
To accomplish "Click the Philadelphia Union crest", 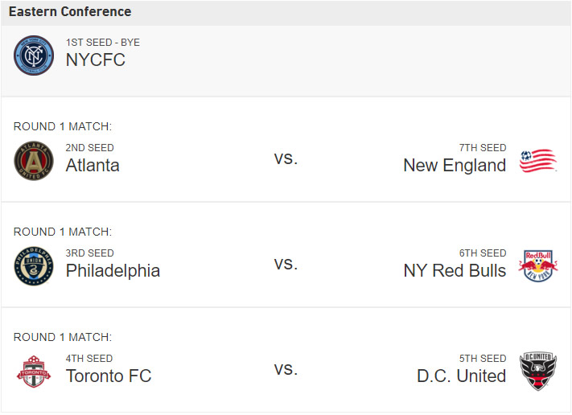I will tap(34, 266).
